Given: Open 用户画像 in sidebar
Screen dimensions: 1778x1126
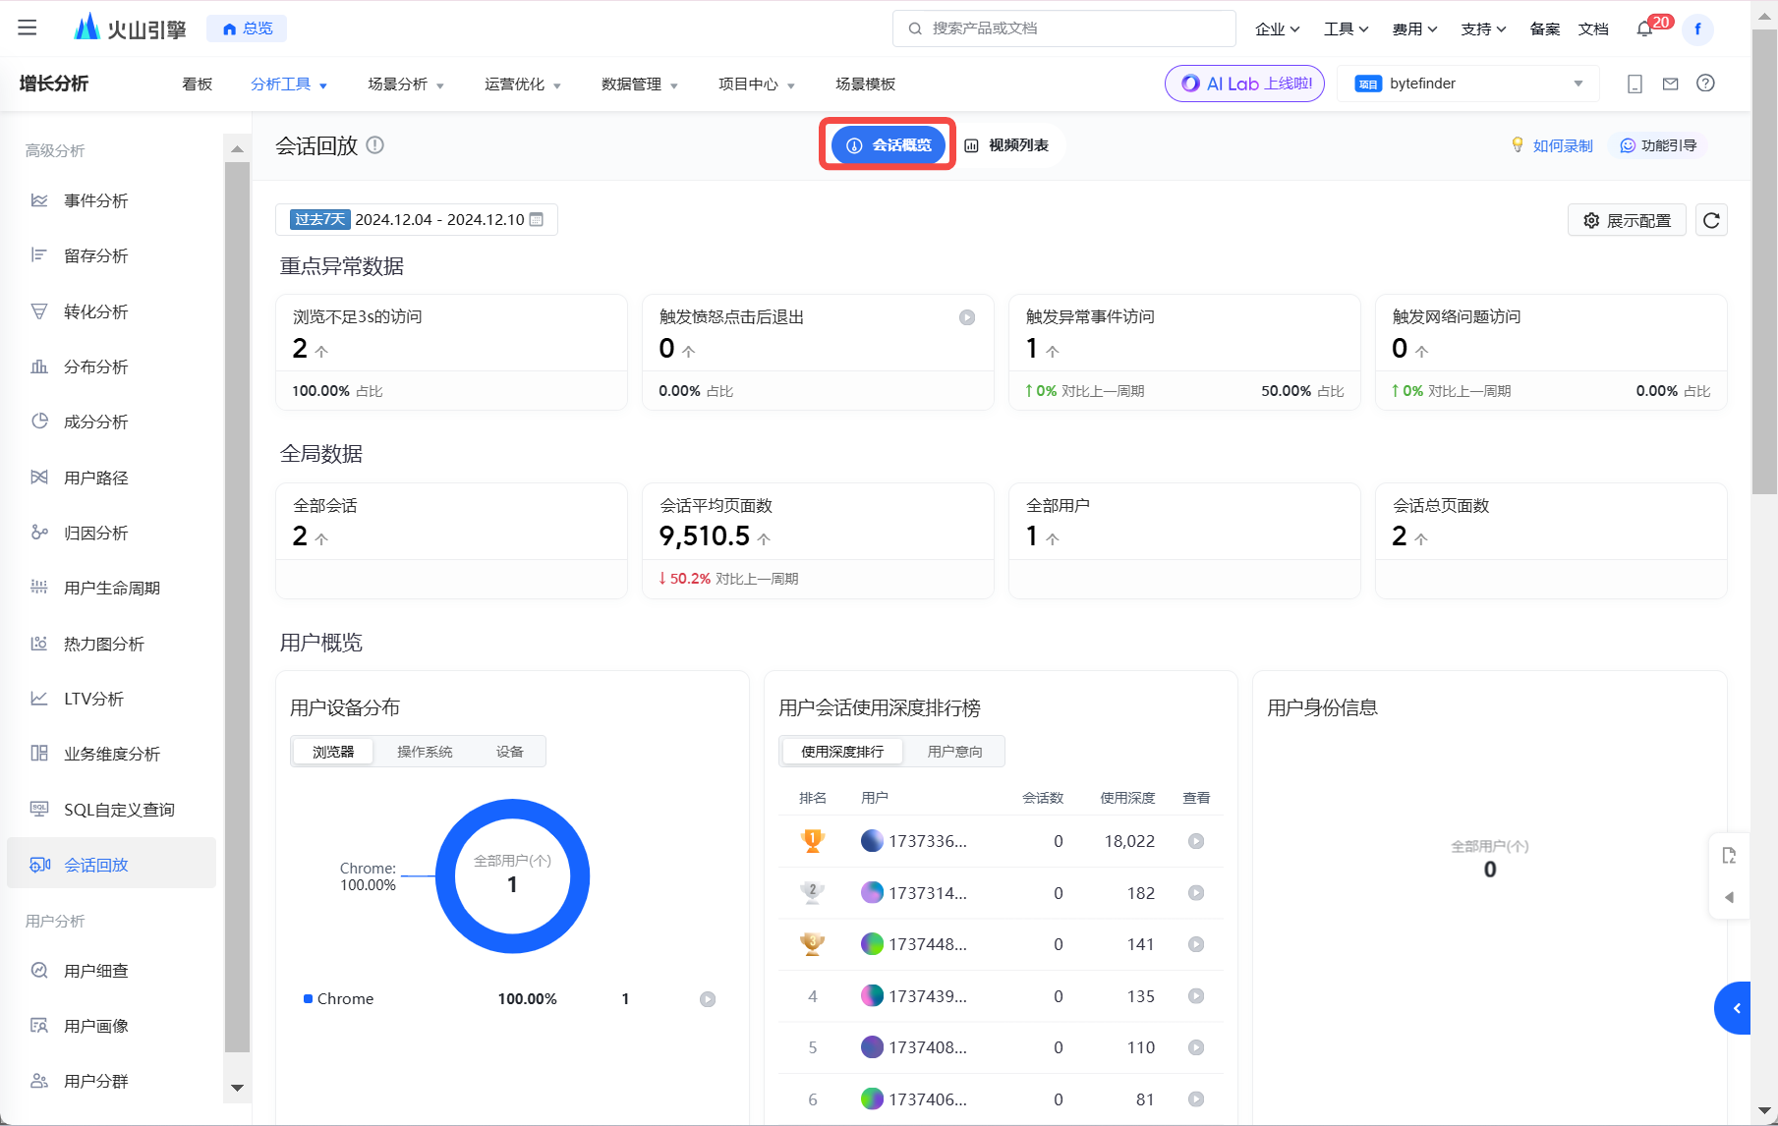Looking at the screenshot, I should pos(111,1026).
